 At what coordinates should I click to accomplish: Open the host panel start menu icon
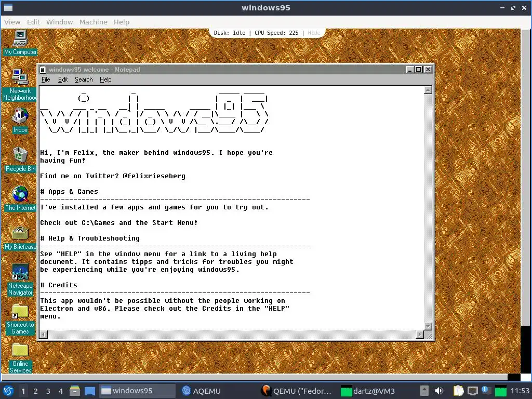point(8,391)
